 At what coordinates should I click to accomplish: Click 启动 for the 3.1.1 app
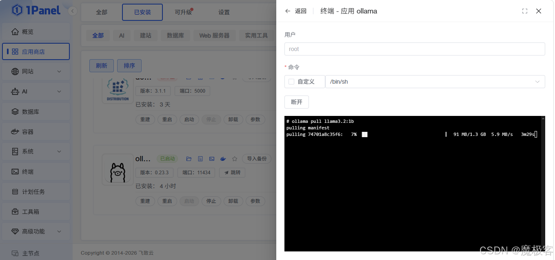[x=189, y=120]
